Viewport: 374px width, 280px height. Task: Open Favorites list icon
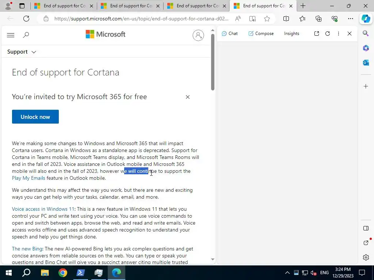tap(302, 19)
